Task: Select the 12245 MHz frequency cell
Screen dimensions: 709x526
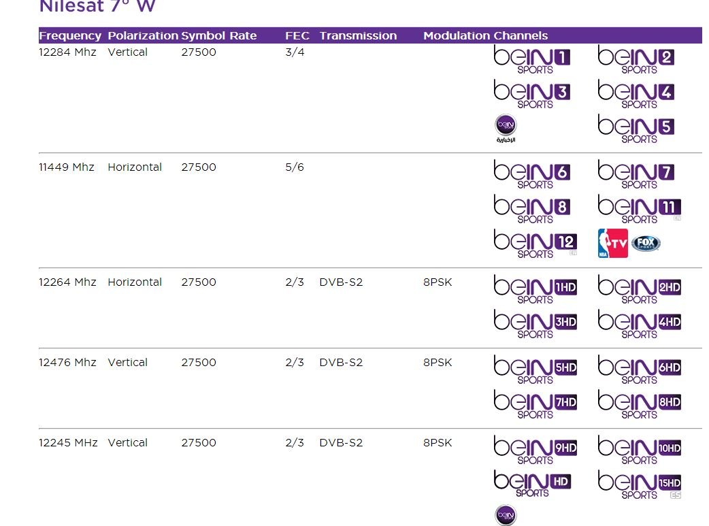Action: [68, 442]
